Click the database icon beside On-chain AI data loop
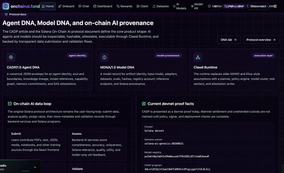Viewport: 284px width, 173px height. [10, 104]
